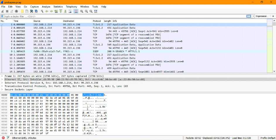This screenshot has width=276, height=140.
Task: Go to next packet arrow icon
Action: point(52,11)
